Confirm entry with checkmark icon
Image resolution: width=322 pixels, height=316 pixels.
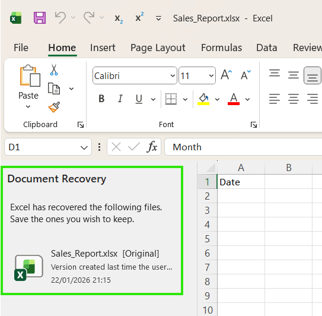click(x=133, y=147)
